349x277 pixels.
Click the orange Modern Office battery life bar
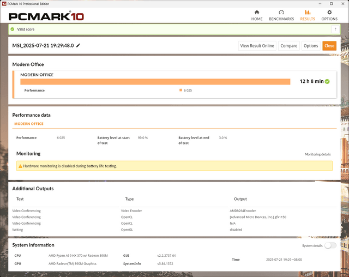155,82
